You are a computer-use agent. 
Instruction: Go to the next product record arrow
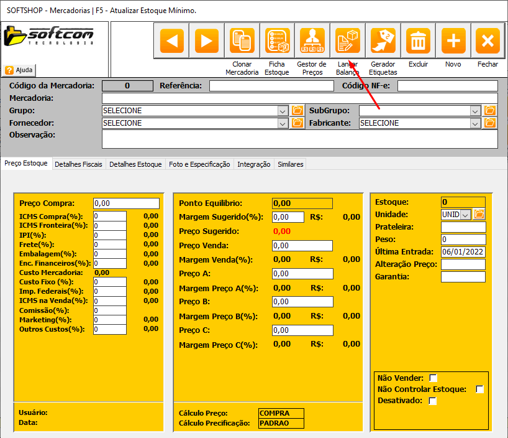point(206,41)
